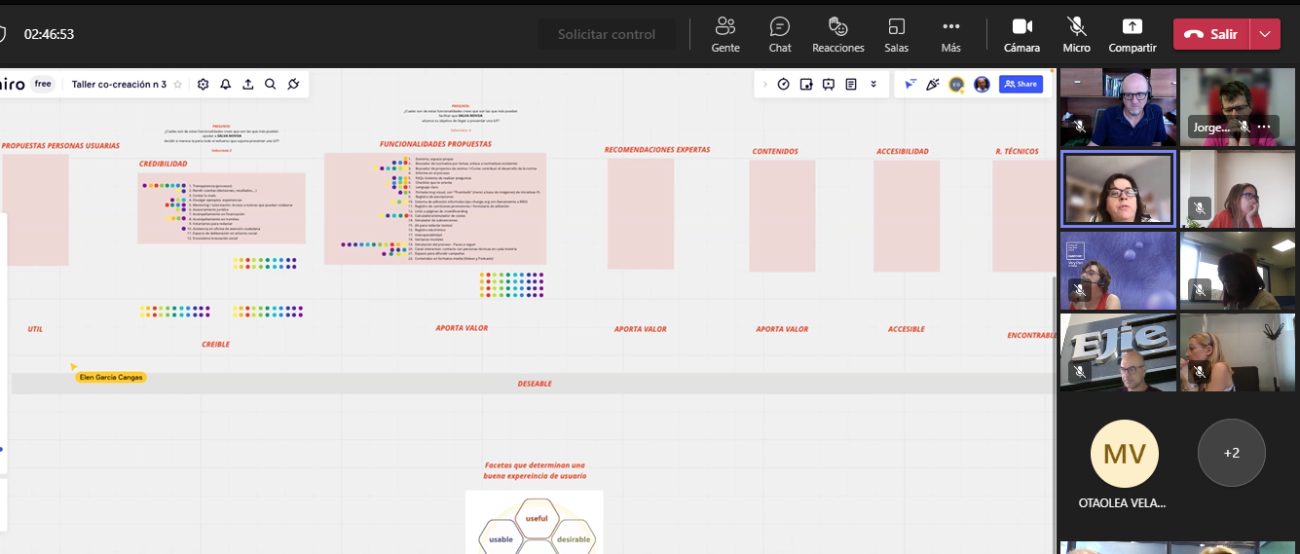This screenshot has width=1300, height=554.
Task: Click the Miro search magnifier icon
Action: 271,85
